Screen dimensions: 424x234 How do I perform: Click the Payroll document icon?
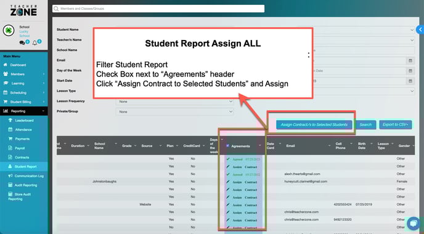(x=10, y=148)
